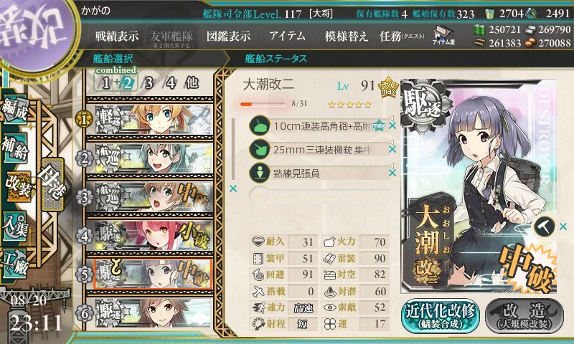Screen dimensions: 574x344
Task: Remove the 10cm連装高角砲 equipment
Action: 392,125
